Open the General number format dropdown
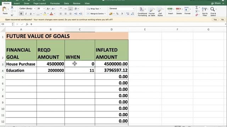Image resolution: width=227 pixels, height=127 pixels. click(122, 8)
